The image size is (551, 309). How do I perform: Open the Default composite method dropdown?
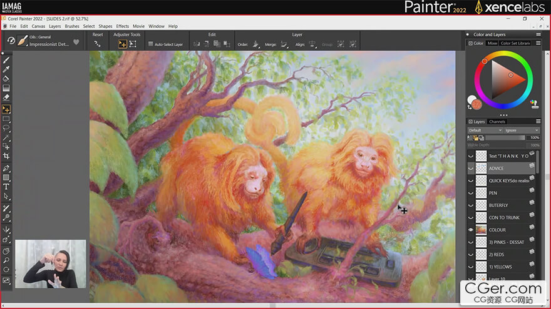(x=485, y=130)
